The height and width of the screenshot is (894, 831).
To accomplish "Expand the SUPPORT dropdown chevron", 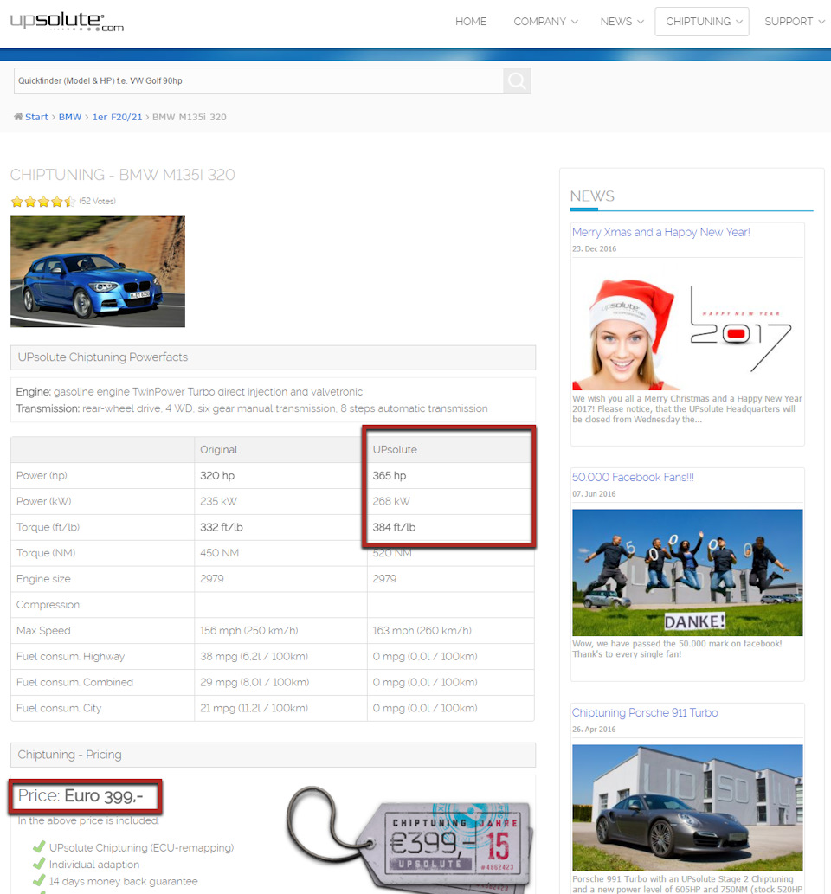I will tap(821, 22).
